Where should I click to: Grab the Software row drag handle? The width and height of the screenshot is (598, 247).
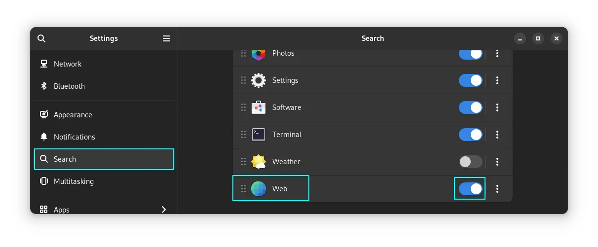243,107
